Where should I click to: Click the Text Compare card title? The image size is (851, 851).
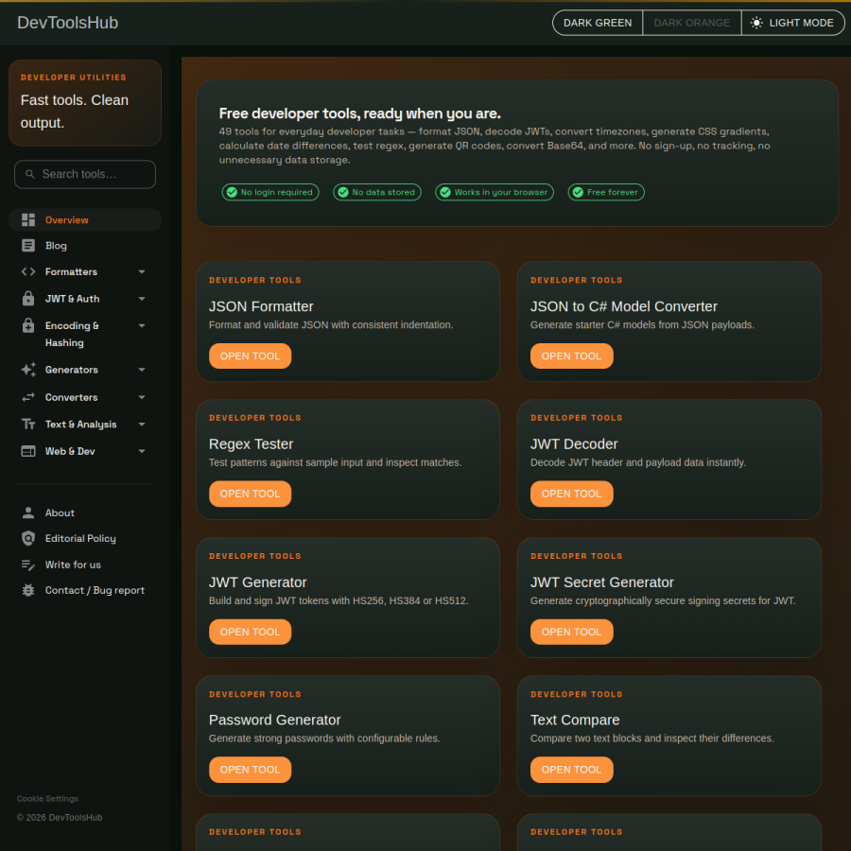[575, 720]
